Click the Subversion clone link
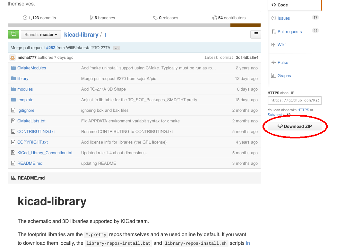The width and height of the screenshot is (362, 247). coord(276,115)
